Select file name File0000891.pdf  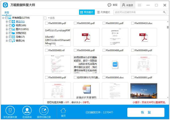pyautogui.click(x=143, y=78)
